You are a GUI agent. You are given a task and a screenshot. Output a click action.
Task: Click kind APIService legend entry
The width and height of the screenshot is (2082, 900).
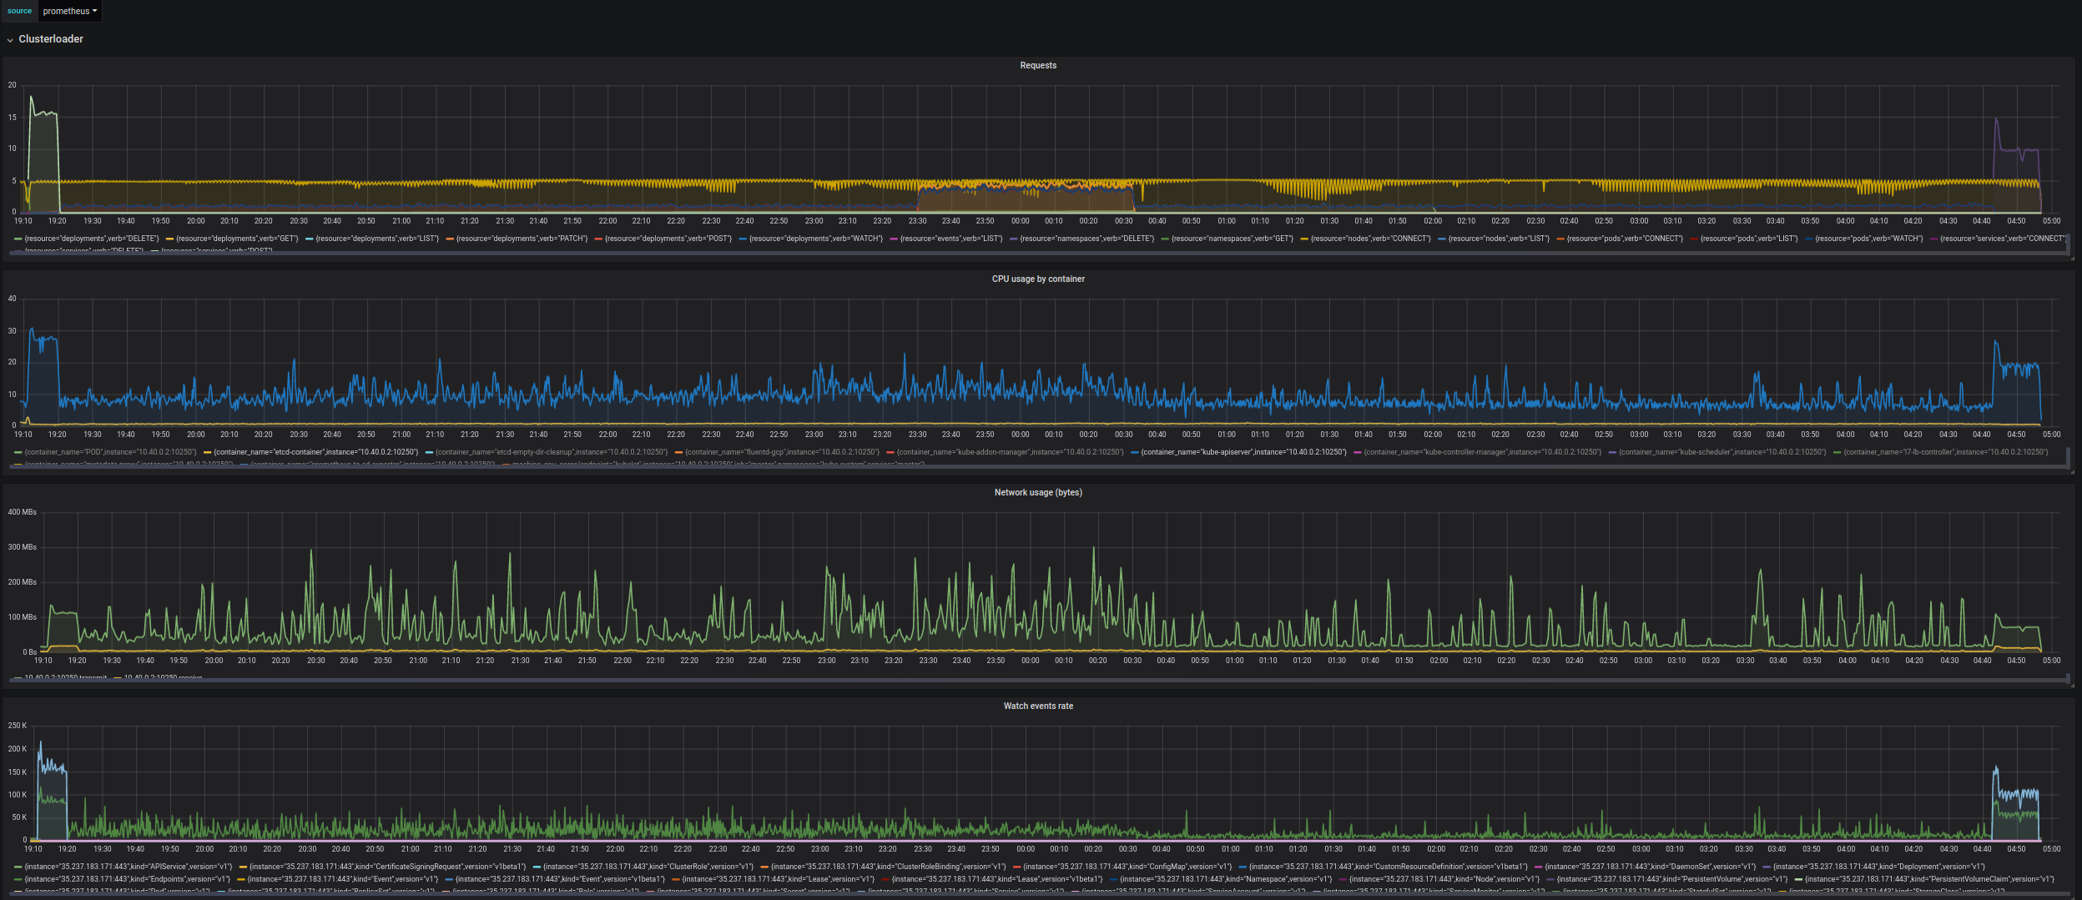click(x=129, y=867)
